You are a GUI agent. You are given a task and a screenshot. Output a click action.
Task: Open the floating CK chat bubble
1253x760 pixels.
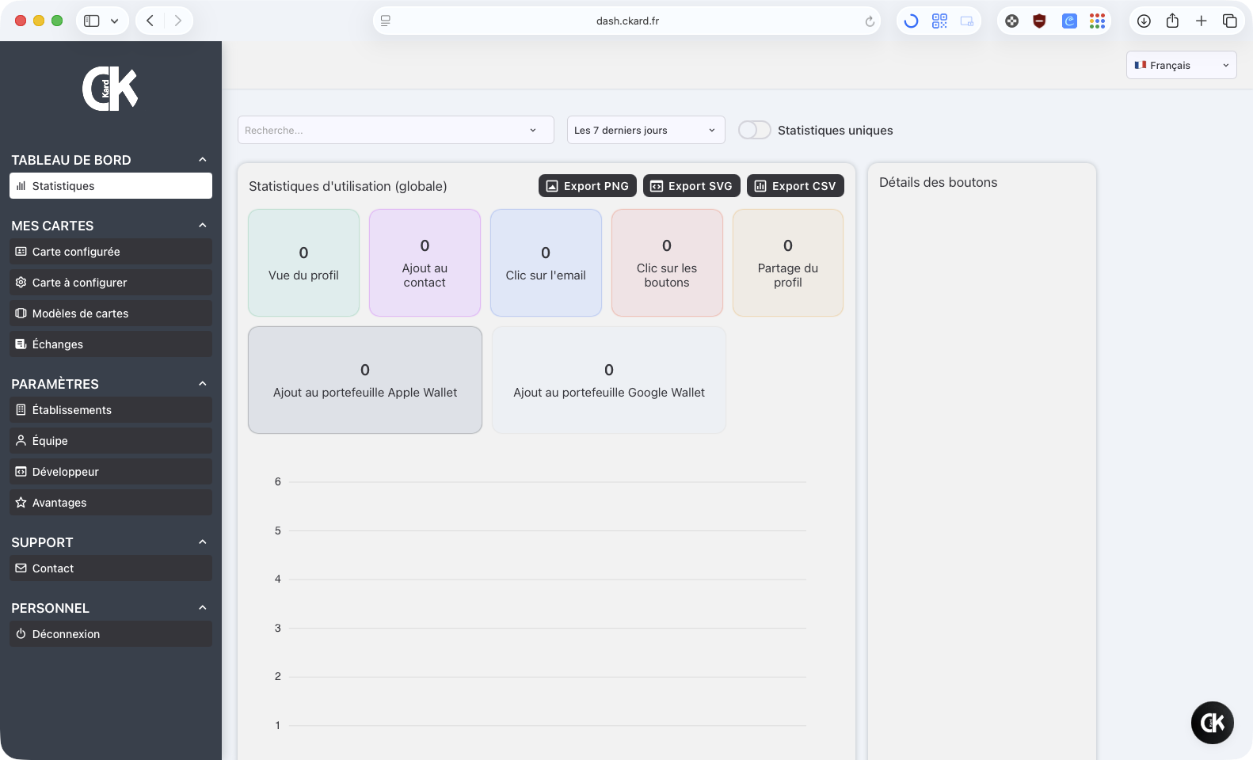1212,722
